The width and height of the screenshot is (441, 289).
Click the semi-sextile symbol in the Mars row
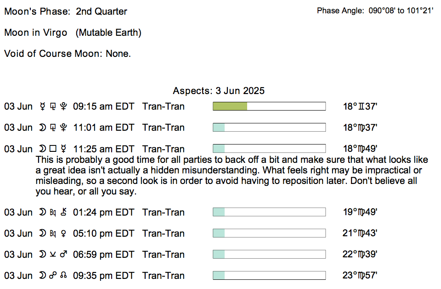(53, 255)
